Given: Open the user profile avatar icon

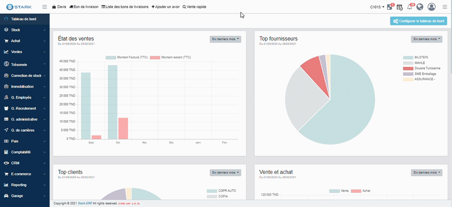Looking at the screenshot, I should [431, 7].
